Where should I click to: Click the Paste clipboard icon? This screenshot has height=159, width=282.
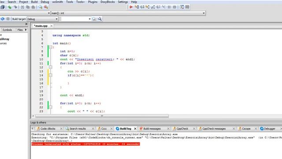[x=33, y=7]
